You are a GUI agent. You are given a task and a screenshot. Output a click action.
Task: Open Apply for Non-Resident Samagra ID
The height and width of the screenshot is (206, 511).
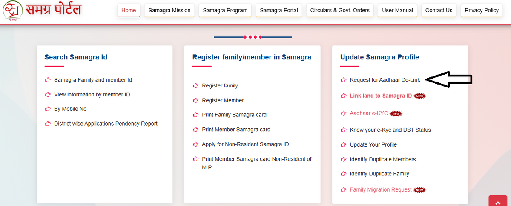point(245,144)
